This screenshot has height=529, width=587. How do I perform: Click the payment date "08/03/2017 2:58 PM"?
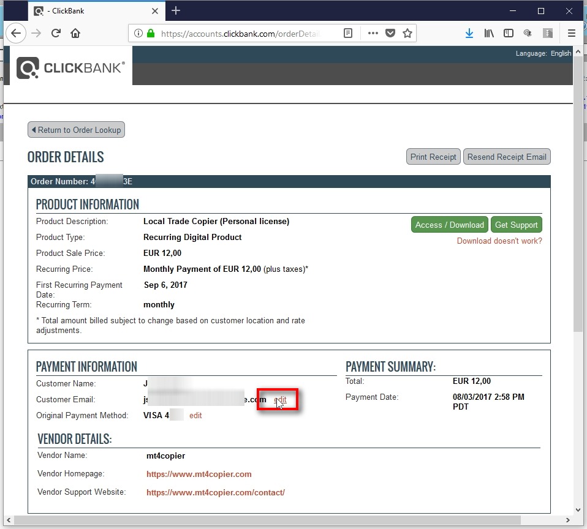(x=488, y=397)
